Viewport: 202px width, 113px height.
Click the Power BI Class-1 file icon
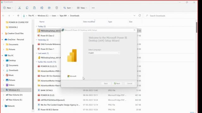coord(39,49)
